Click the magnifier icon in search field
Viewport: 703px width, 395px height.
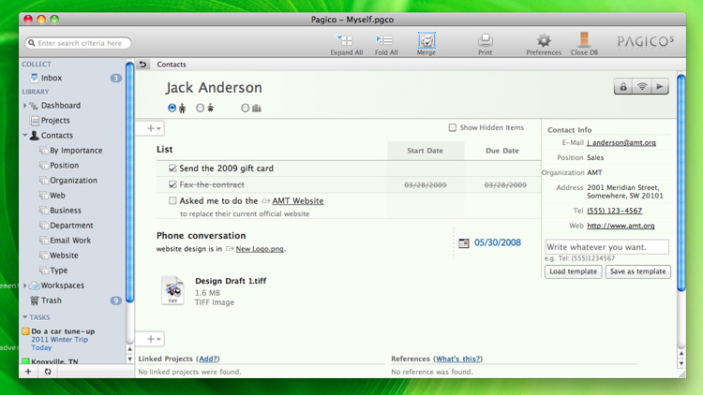coord(31,43)
